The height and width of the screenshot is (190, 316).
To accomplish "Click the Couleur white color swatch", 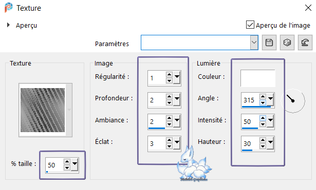I will click(258, 78).
